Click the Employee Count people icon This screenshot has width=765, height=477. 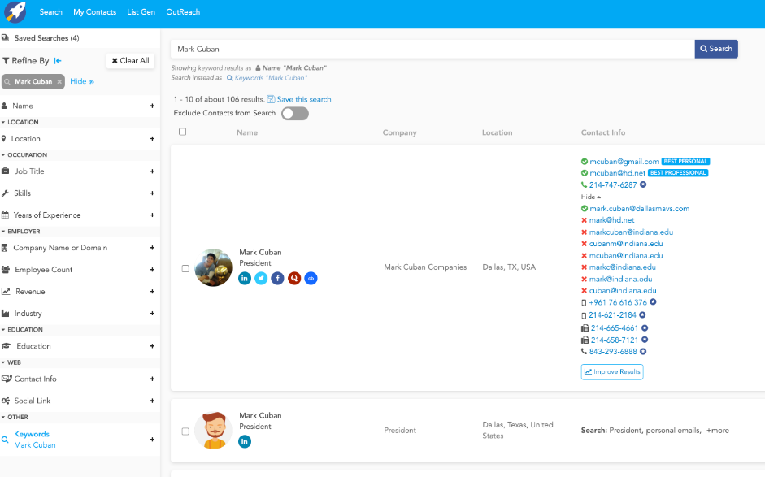pyautogui.click(x=6, y=269)
